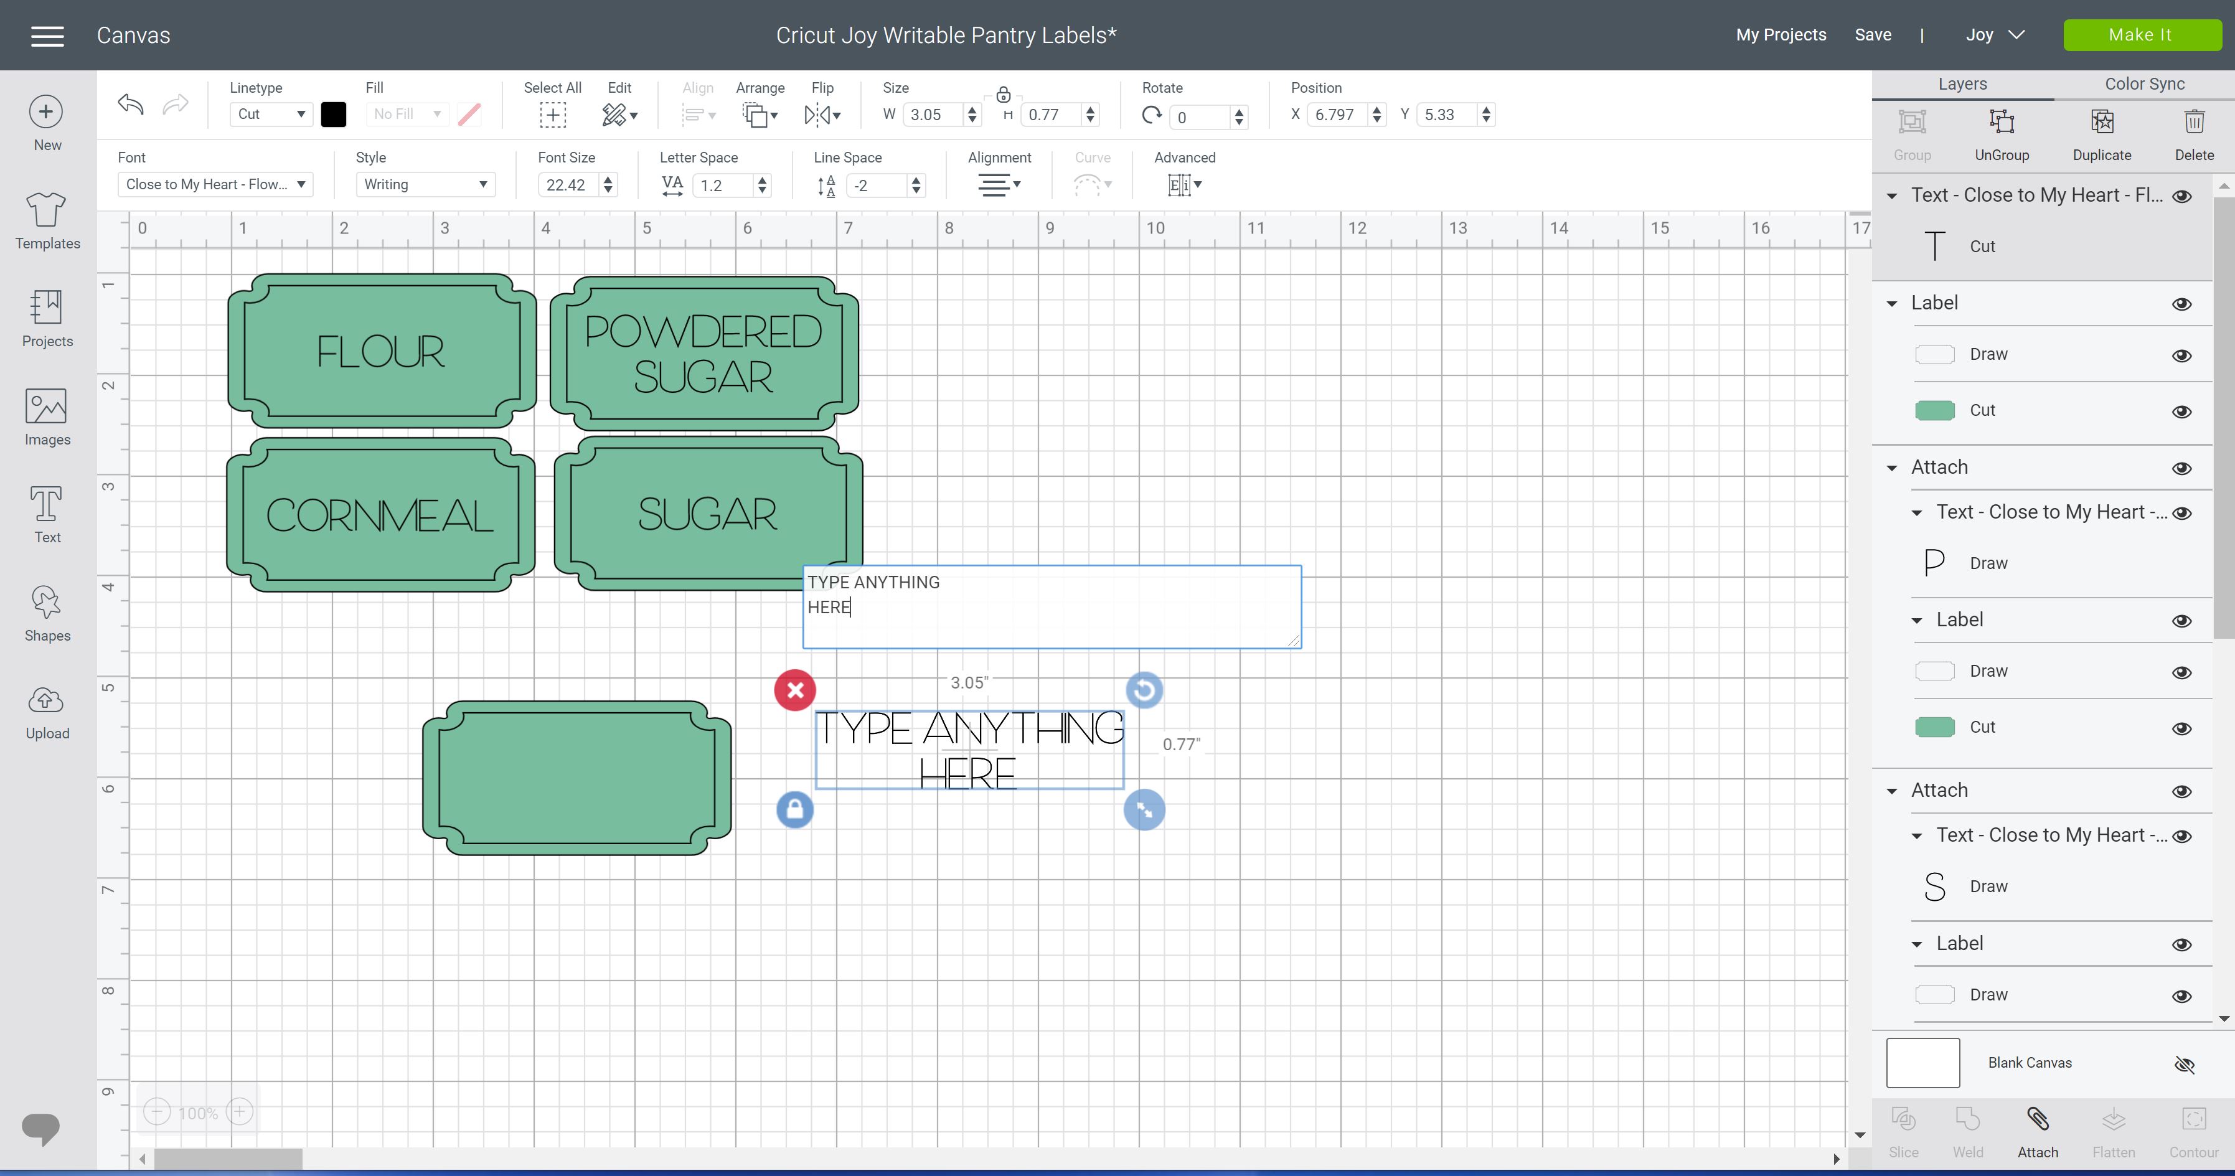Open the Linetype Cut dropdown
Screen dimensions: 2235x1176
tap(271, 114)
